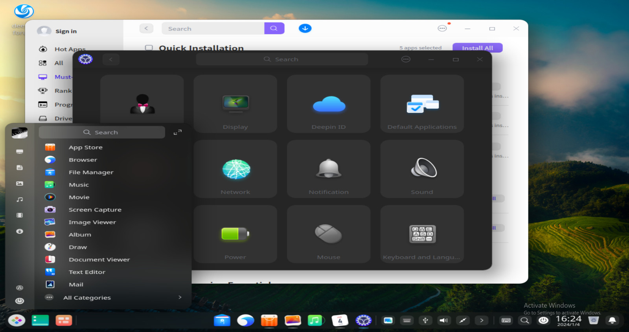Open the Sound settings module
Image resolution: width=629 pixels, height=332 pixels.
[x=422, y=169]
